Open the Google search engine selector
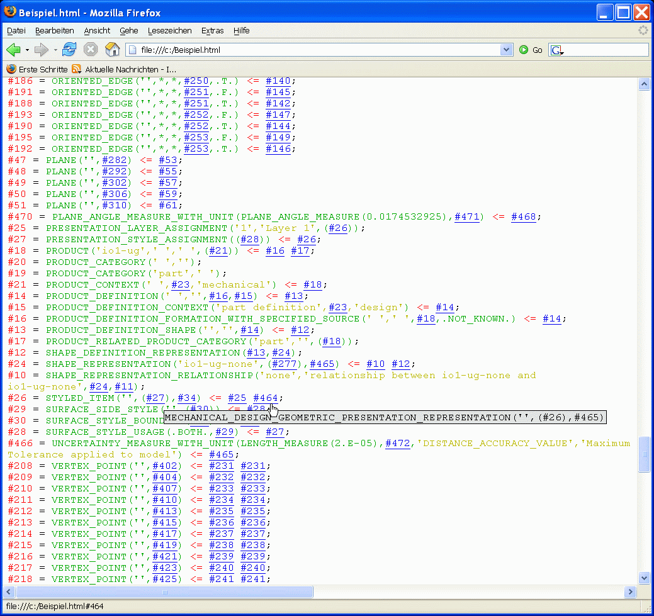This screenshot has height=616, width=654. click(557, 50)
